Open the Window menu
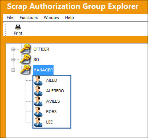 pyautogui.click(x=51, y=17)
